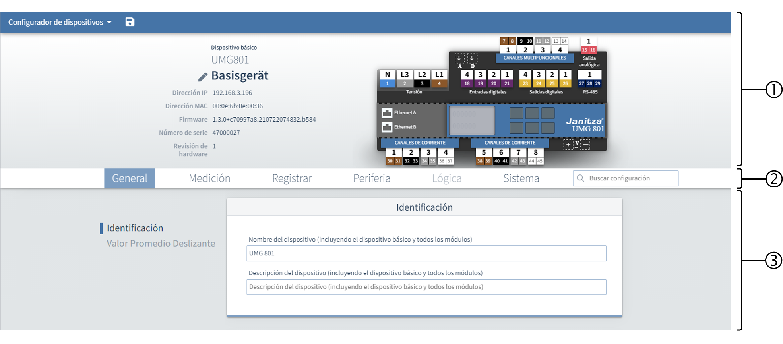Viewport: 783px width, 344px height.
Task: Click CANALES DE CORRIENTE label above channels 5-8
Action: pos(510,143)
